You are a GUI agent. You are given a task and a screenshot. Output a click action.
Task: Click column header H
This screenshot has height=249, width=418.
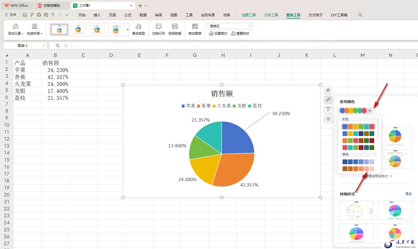click(x=223, y=55)
